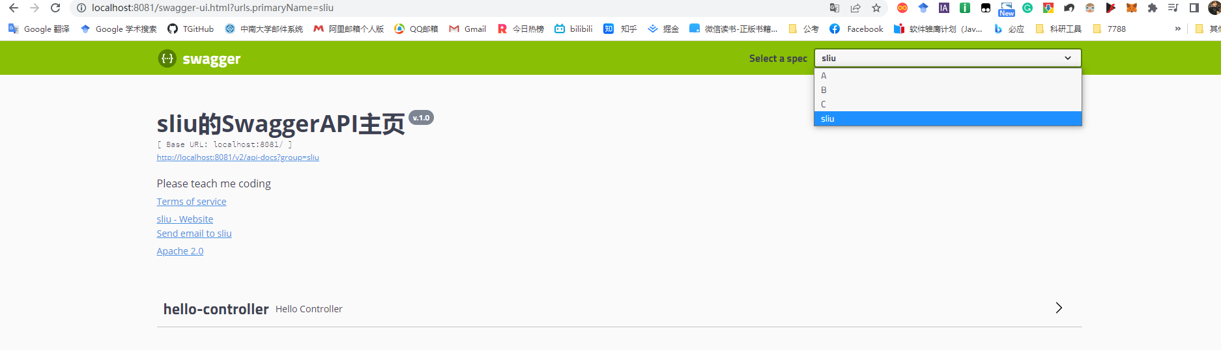Visit the sliu - Website link
The height and width of the screenshot is (350, 1221).
tap(185, 219)
